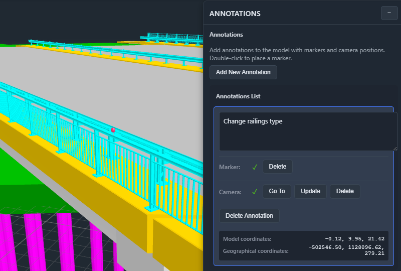Delete the saved camera position
401x271 pixels.
click(345, 191)
